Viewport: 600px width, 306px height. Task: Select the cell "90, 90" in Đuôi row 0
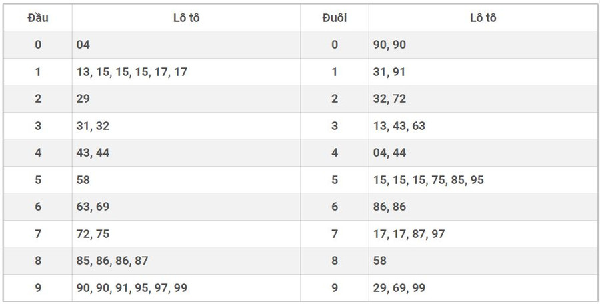point(389,45)
